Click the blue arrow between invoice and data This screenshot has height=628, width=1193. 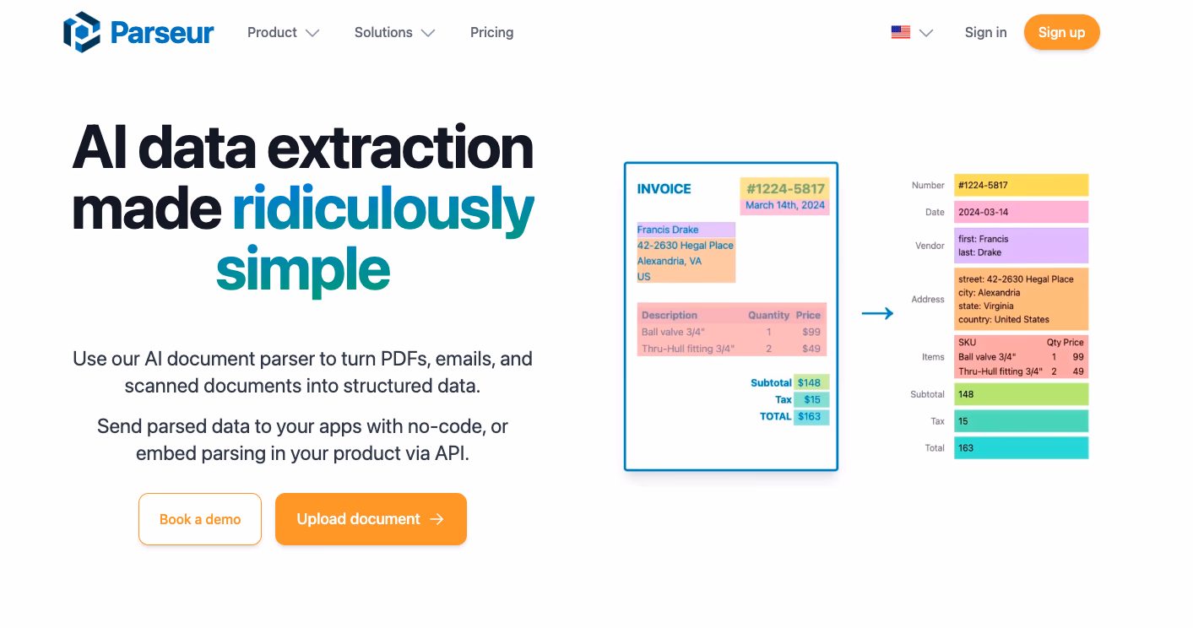click(877, 314)
